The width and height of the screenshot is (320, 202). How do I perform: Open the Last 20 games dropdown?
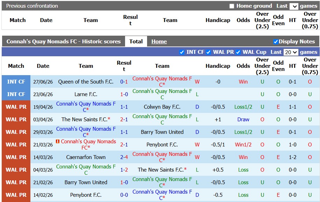pyautogui.click(x=291, y=52)
